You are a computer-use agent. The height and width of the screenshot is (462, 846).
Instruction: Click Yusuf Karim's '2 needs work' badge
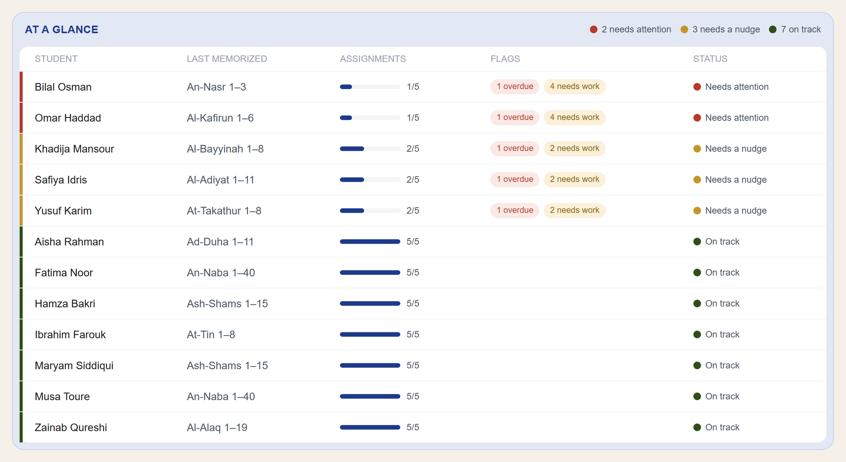pyautogui.click(x=575, y=210)
